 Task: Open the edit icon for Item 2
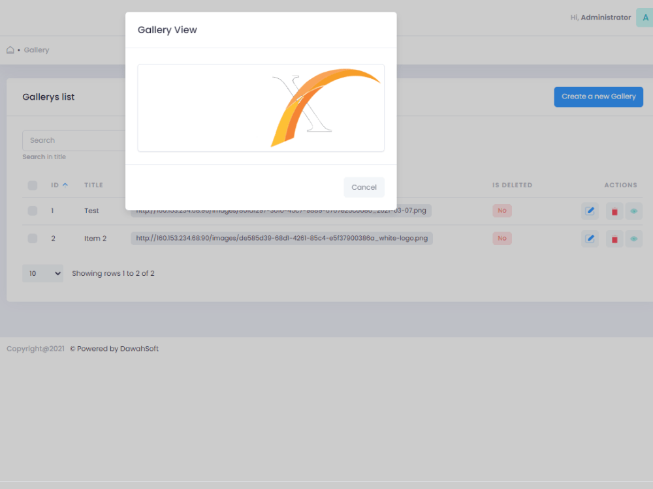tap(590, 239)
